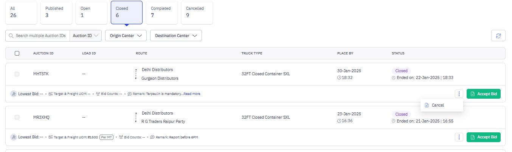Click the refresh auctions icon button

(x=498, y=36)
